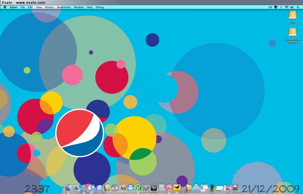Launch Mail stamp icon in dock
The image size is (303, 194).
pyautogui.click(x=77, y=188)
